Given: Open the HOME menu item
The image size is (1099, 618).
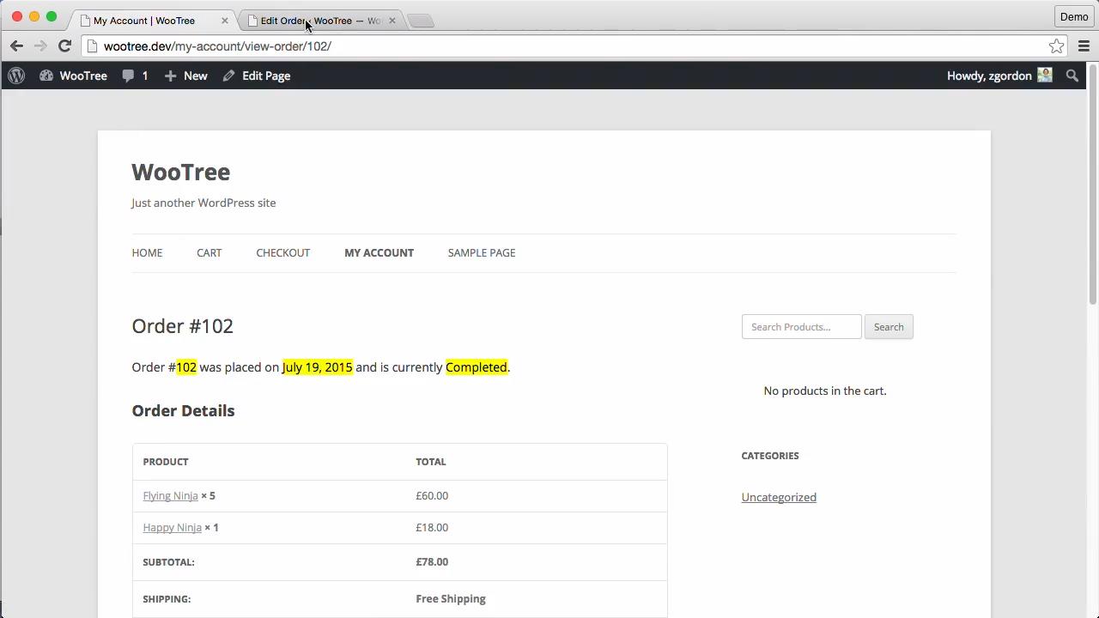Looking at the screenshot, I should coord(147,252).
